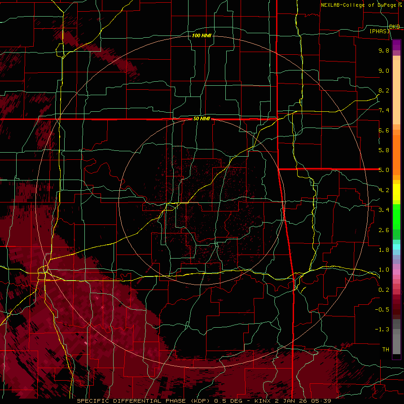Click the NEXLAB-College of DuPage label
404x404 pixels.
tap(361, 5)
